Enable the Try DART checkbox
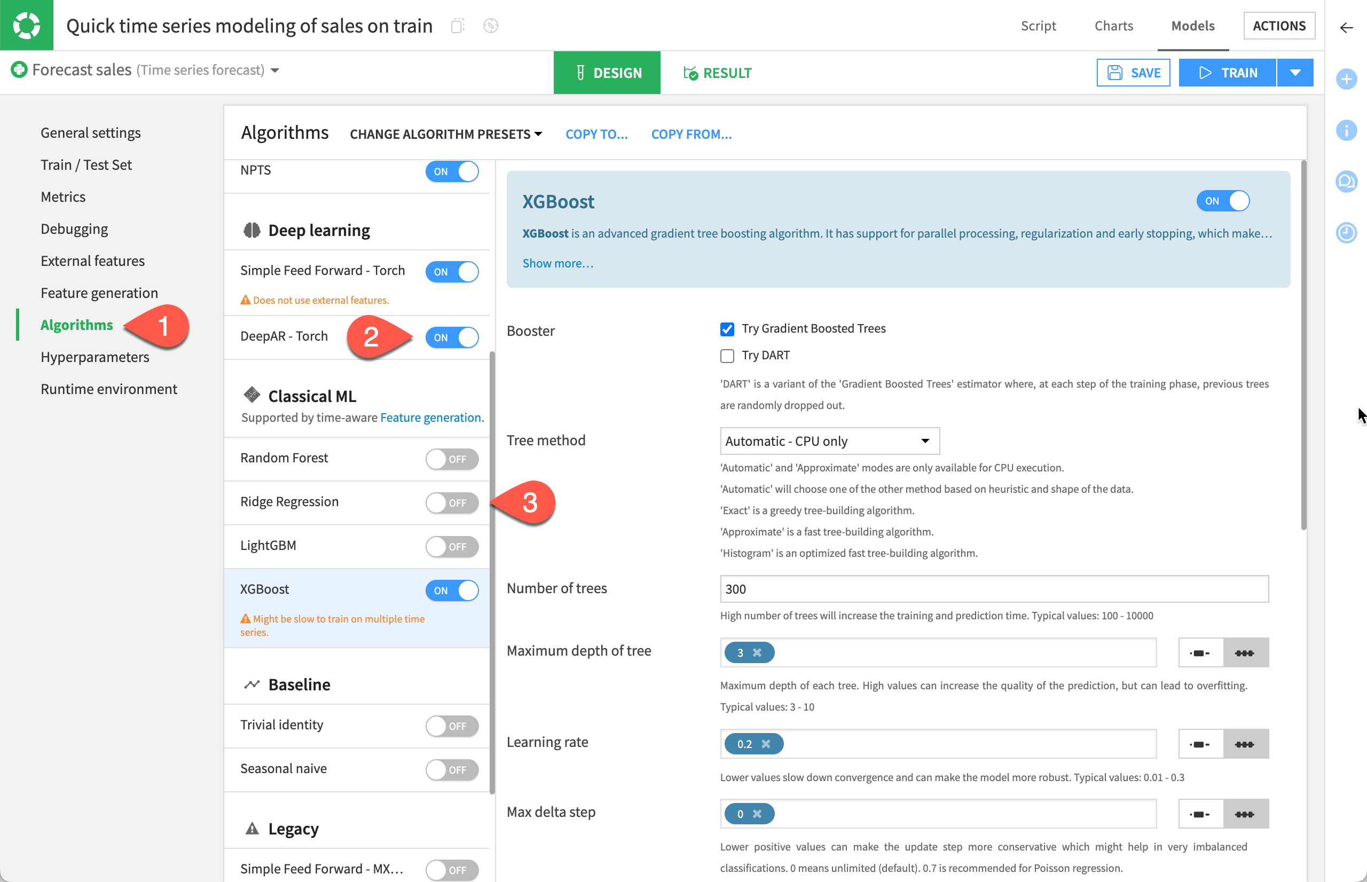This screenshot has height=882, width=1367. pyautogui.click(x=727, y=356)
